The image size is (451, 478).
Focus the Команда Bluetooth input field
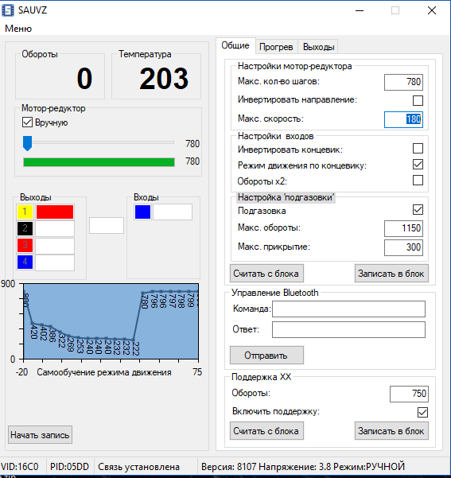(348, 309)
